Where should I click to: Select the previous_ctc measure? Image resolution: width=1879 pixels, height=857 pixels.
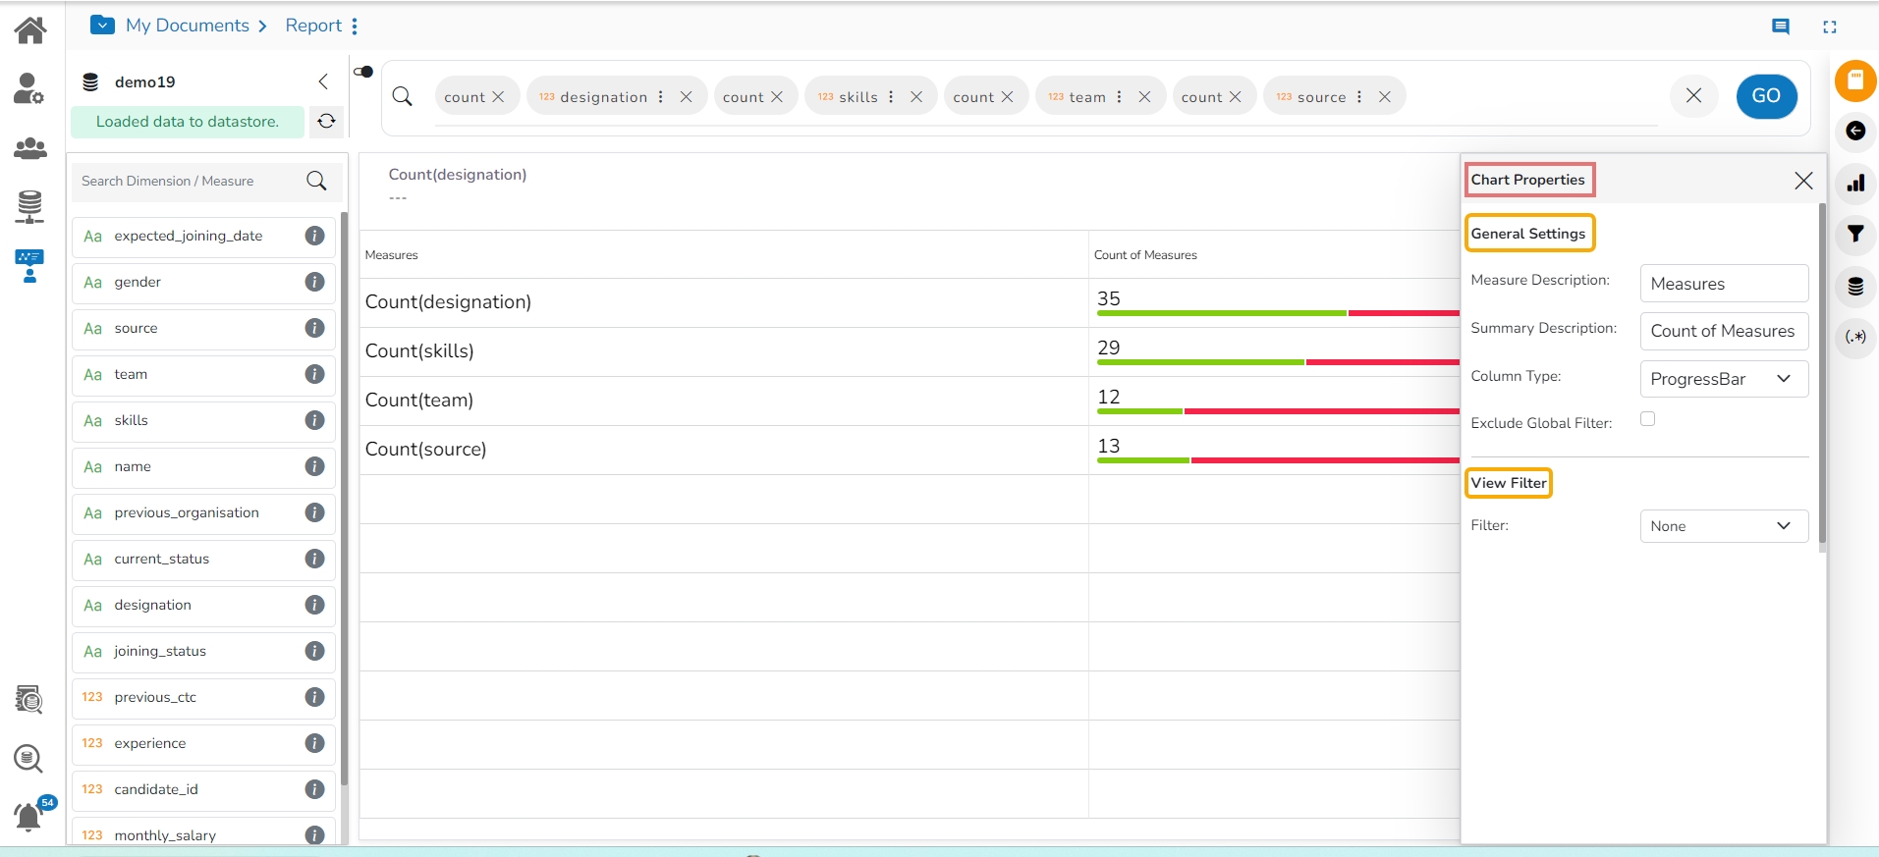203,697
